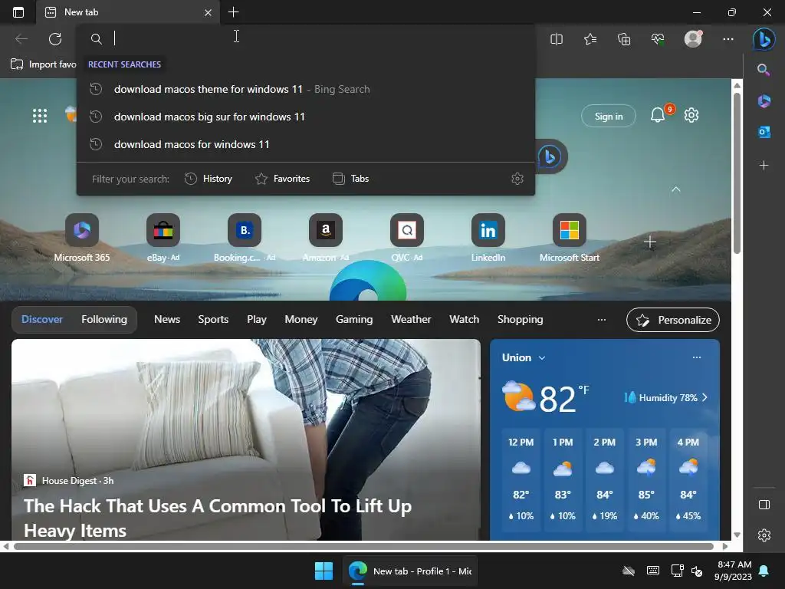Open weather card more options ellipsis
This screenshot has height=589, width=785.
pos(696,357)
